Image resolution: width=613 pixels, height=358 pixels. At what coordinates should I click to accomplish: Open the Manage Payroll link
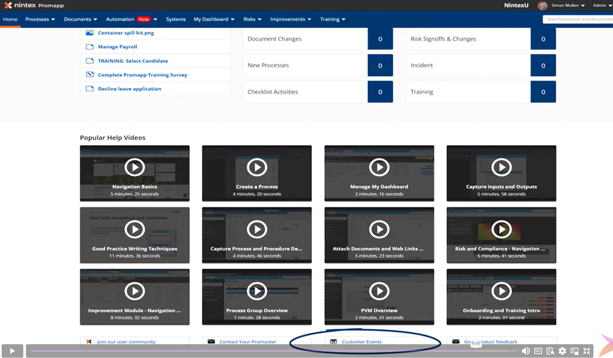(117, 47)
